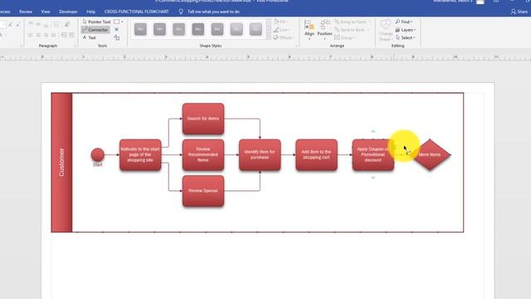The image size is (531, 299).
Task: Select the Search for Items shape
Action: 203,119
